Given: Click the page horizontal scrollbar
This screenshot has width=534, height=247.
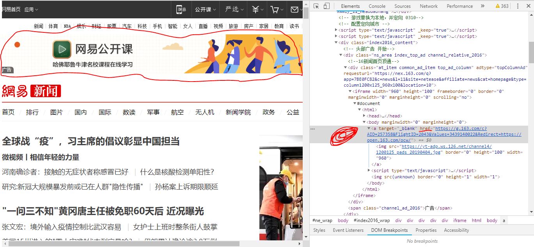Looking at the screenshot, I should pyautogui.click(x=124, y=243).
